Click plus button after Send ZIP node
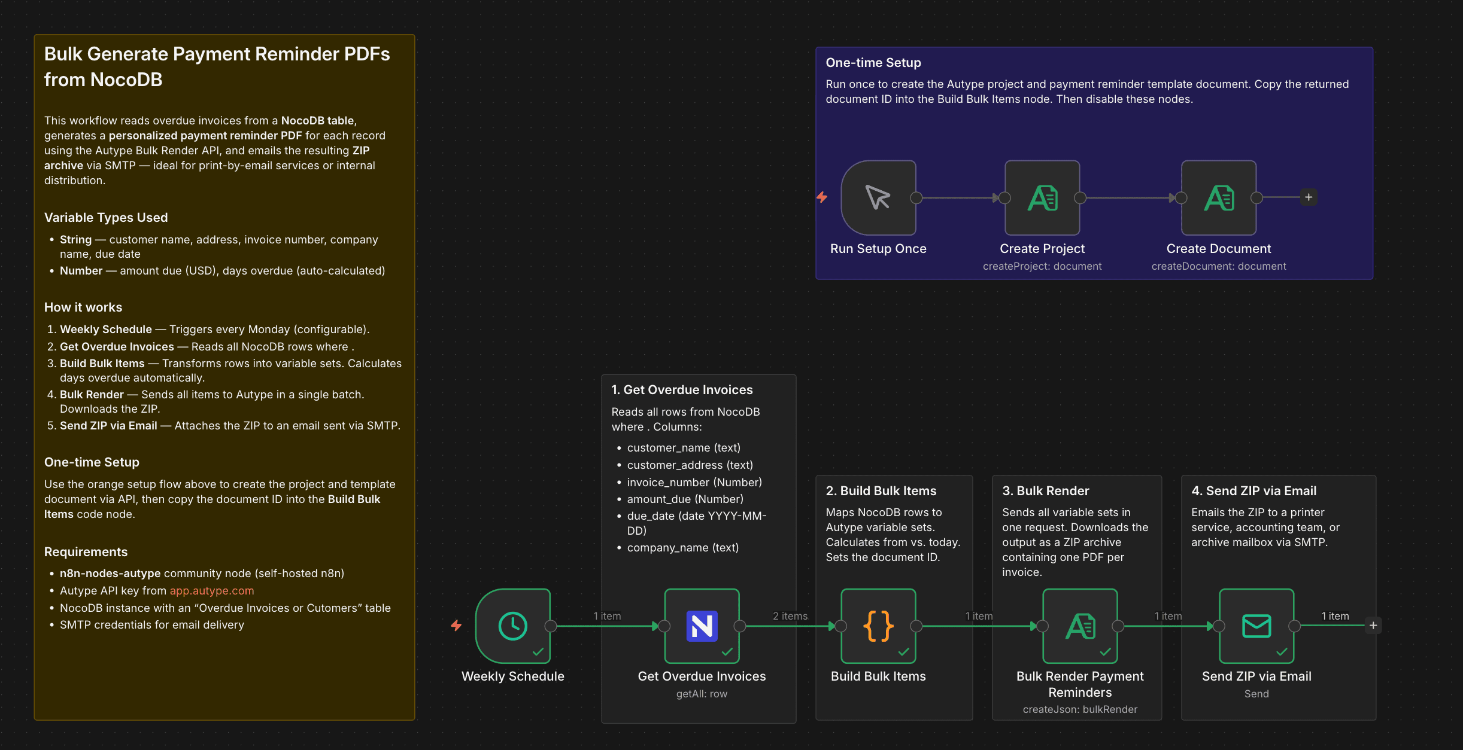1463x750 pixels. click(x=1373, y=626)
